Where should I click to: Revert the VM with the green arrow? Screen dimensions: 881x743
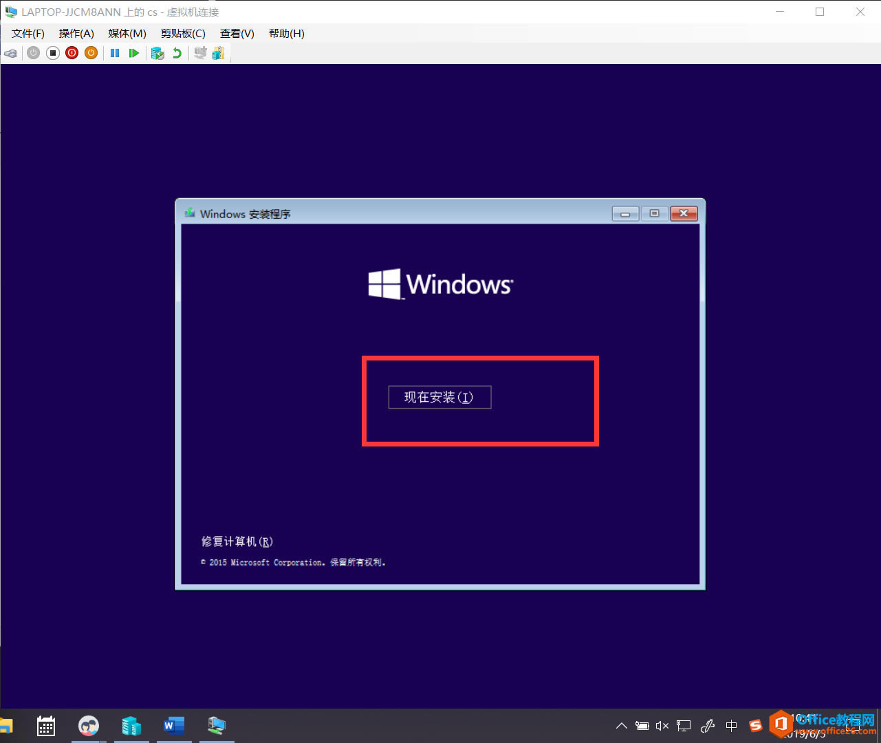tap(177, 53)
